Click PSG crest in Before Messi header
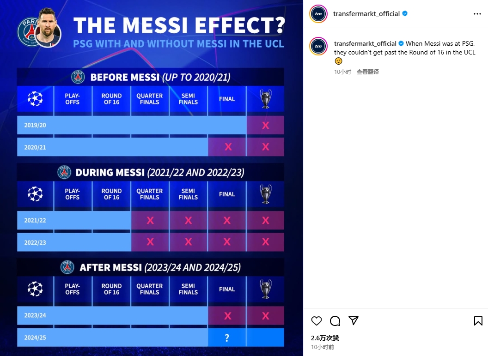 (x=78, y=77)
